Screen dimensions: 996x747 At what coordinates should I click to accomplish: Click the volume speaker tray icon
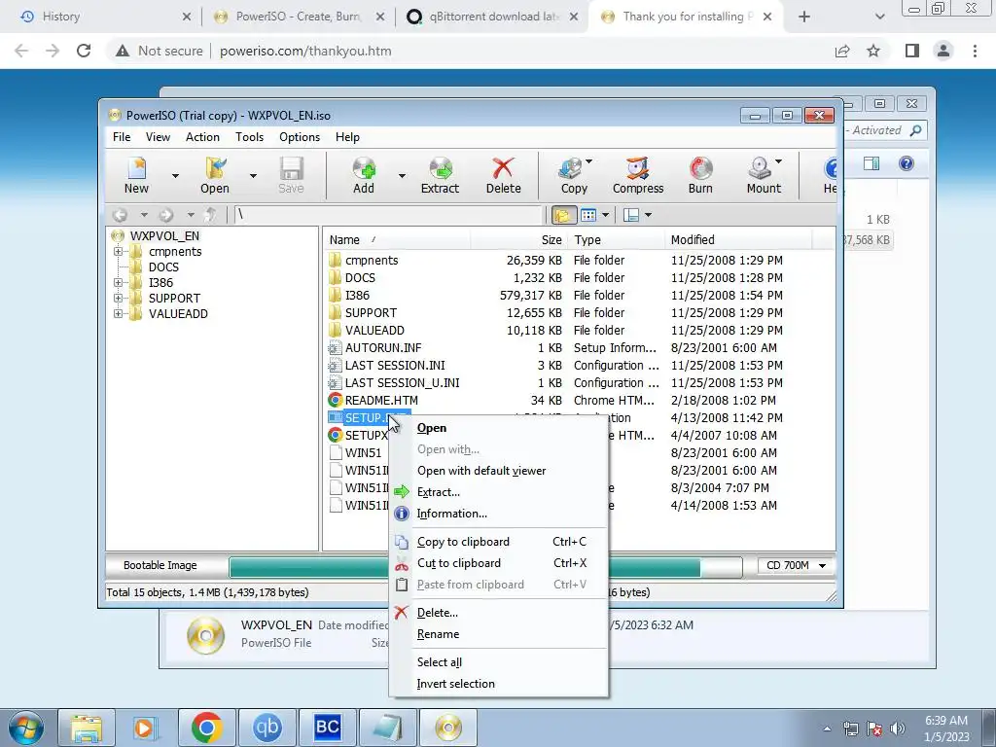click(x=898, y=729)
